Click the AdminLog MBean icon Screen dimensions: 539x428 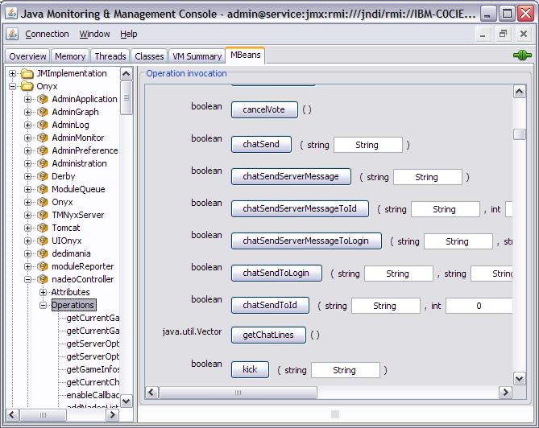pos(42,125)
